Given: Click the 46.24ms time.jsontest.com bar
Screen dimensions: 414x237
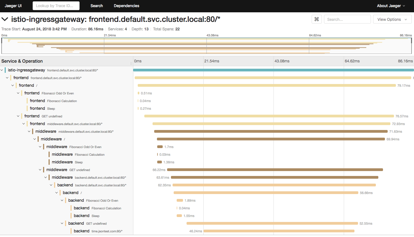Looking at the screenshot, I should coord(279,231).
